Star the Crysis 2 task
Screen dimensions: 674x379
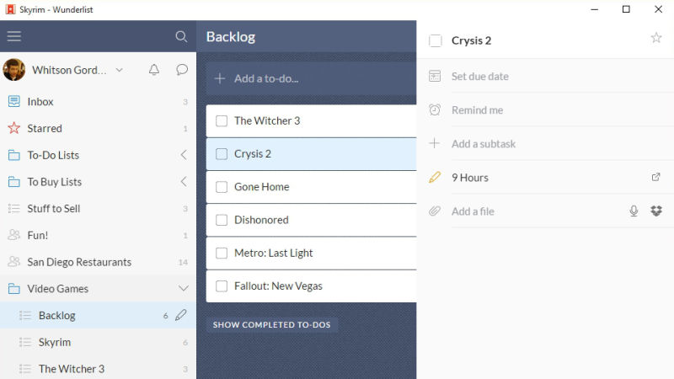pos(656,38)
